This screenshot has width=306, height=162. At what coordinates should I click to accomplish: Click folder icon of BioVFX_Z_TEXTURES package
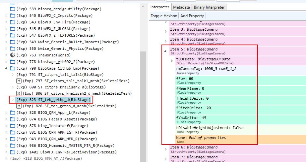coord(13,35)
